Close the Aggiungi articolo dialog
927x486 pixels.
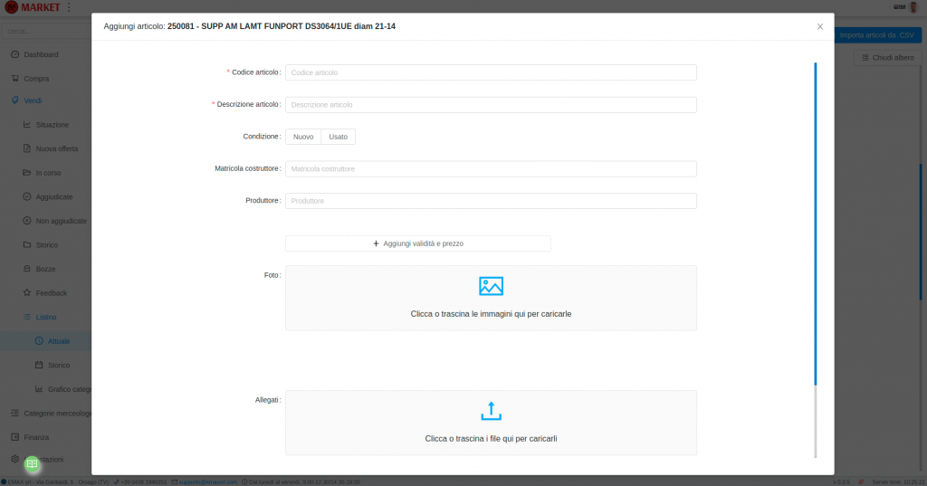820,27
